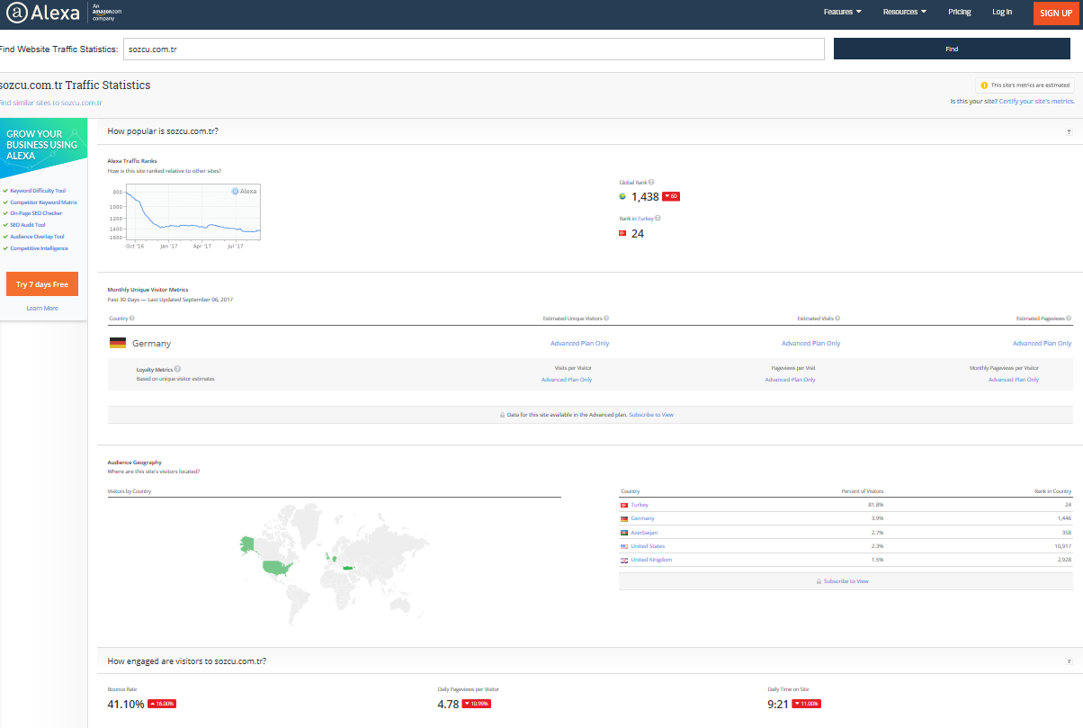Go to Pricing page
This screenshot has height=728, width=1083.
(x=960, y=12)
